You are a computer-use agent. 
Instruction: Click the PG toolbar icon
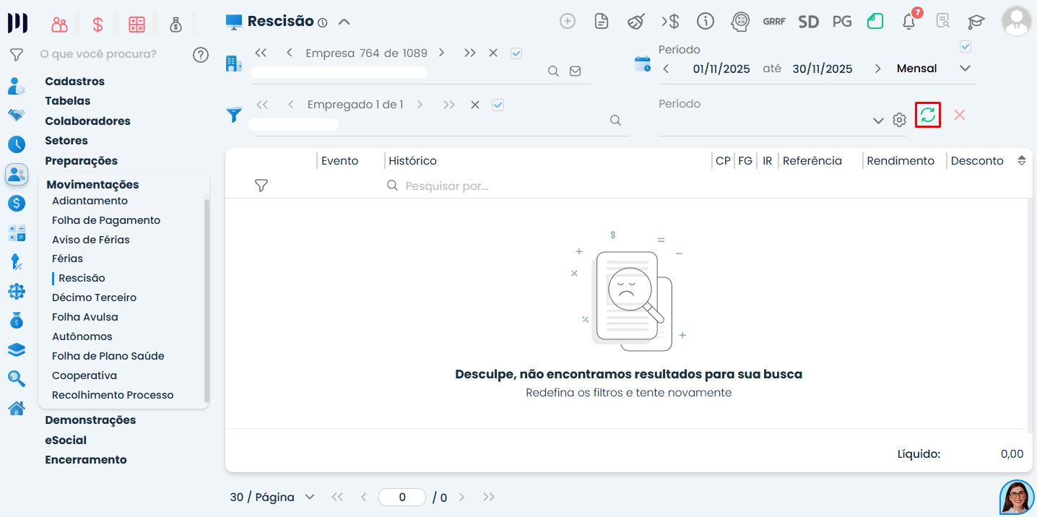[842, 22]
